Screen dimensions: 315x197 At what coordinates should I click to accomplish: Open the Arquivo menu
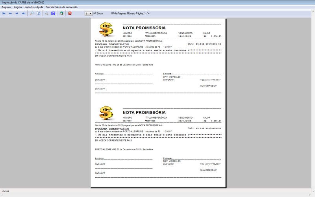pos(6,7)
